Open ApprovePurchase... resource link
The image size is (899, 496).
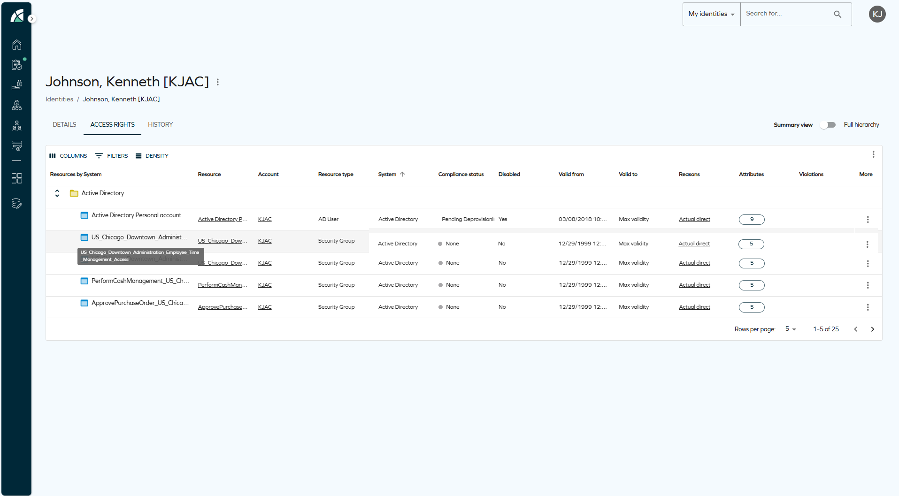pyautogui.click(x=223, y=307)
